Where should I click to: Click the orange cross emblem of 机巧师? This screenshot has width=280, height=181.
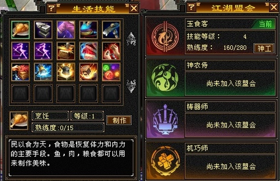click(x=165, y=161)
